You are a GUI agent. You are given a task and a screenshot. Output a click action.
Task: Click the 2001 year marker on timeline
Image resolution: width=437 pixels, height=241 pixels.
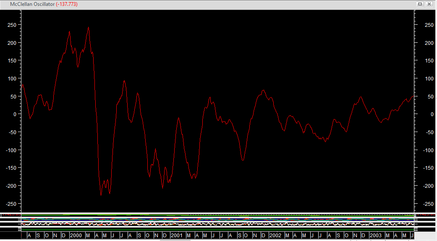(176, 236)
